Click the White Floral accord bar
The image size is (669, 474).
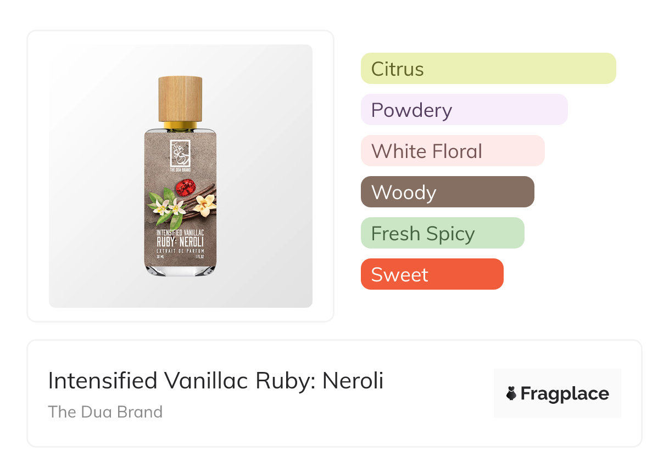[452, 151]
